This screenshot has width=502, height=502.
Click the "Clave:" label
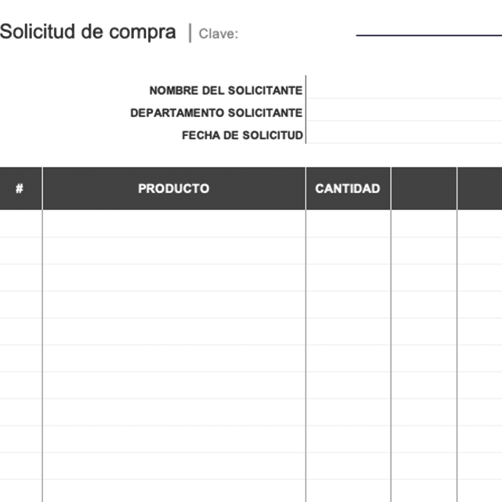(218, 35)
